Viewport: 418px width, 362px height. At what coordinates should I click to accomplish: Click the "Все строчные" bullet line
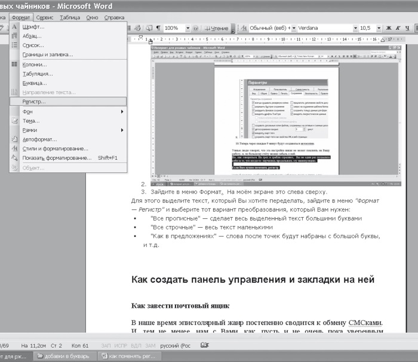[x=211, y=227]
